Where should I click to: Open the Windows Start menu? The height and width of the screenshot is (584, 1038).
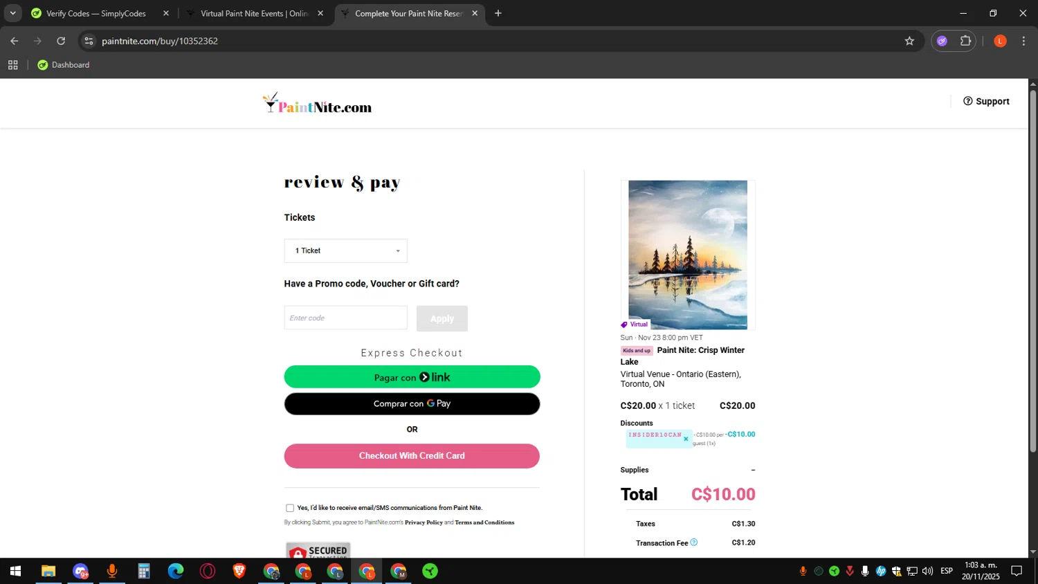[15, 571]
